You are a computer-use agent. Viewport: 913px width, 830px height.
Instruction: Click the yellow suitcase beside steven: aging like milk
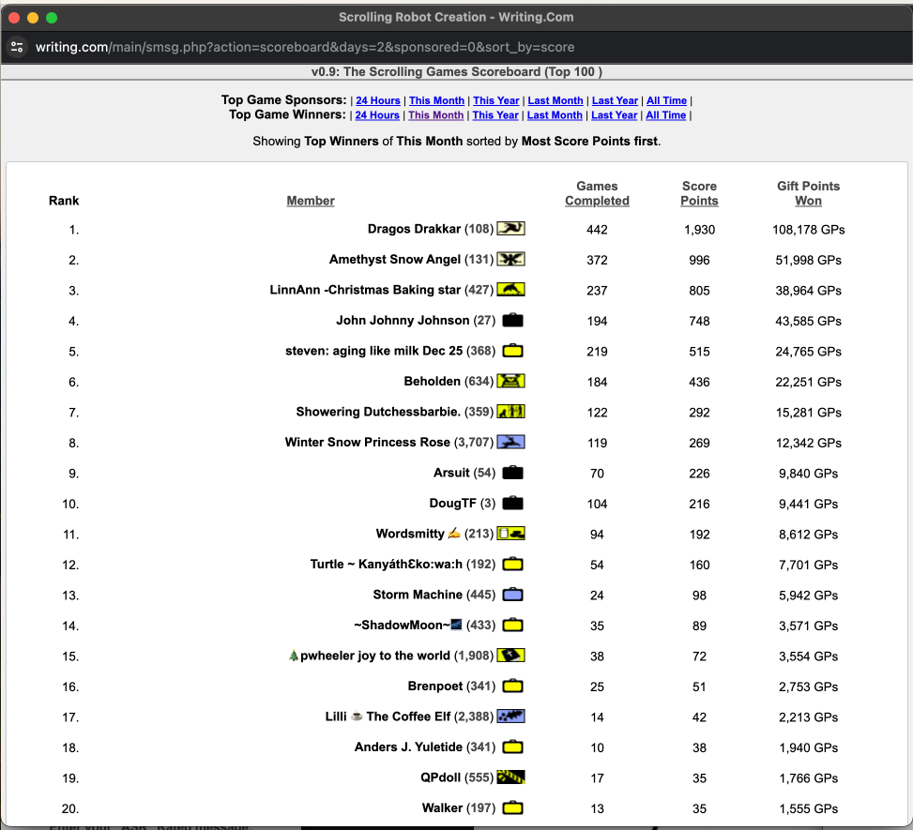coord(512,352)
